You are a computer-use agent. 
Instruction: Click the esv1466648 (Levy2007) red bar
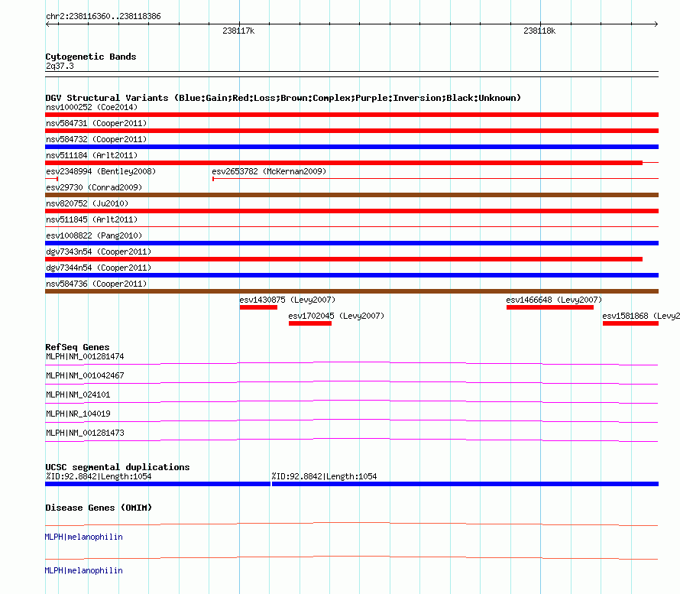tap(550, 307)
